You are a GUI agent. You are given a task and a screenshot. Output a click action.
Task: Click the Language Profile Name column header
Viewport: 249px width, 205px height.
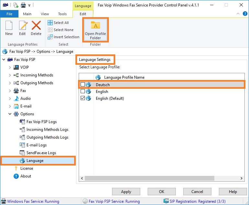pyautogui.click(x=124, y=77)
